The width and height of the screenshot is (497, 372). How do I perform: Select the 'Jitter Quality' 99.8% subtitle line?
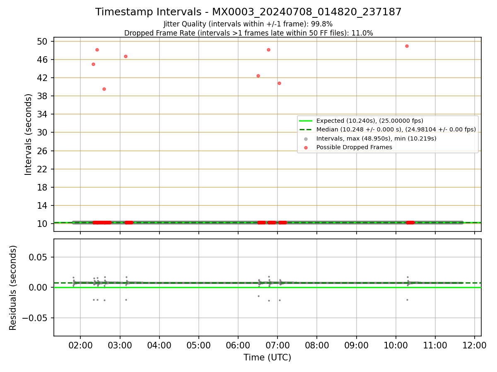point(248,24)
